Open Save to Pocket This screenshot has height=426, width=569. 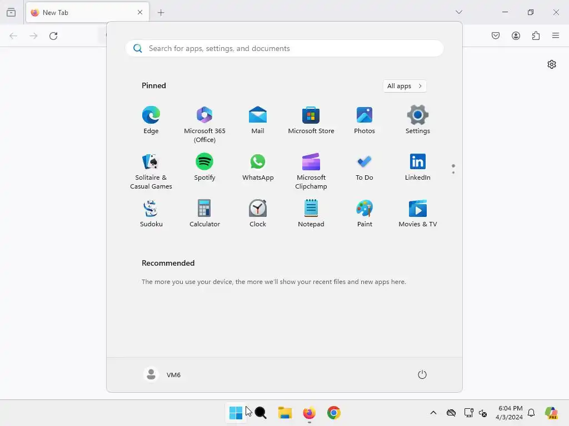(x=496, y=35)
